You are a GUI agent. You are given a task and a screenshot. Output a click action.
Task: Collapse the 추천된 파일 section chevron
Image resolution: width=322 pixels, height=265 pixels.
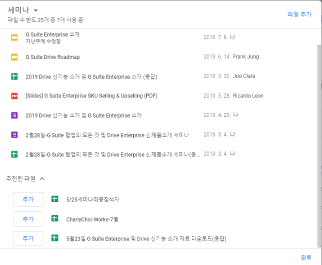[x=42, y=178]
